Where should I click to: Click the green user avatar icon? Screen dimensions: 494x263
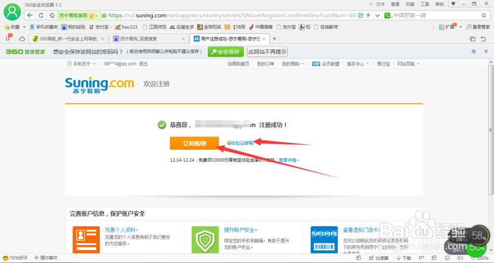click(x=12, y=12)
